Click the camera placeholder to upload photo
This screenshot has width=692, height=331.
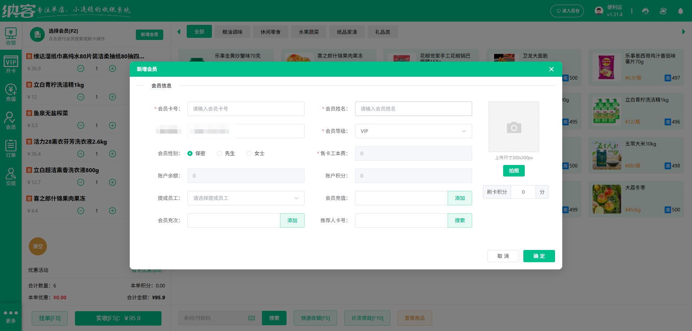pos(514,127)
